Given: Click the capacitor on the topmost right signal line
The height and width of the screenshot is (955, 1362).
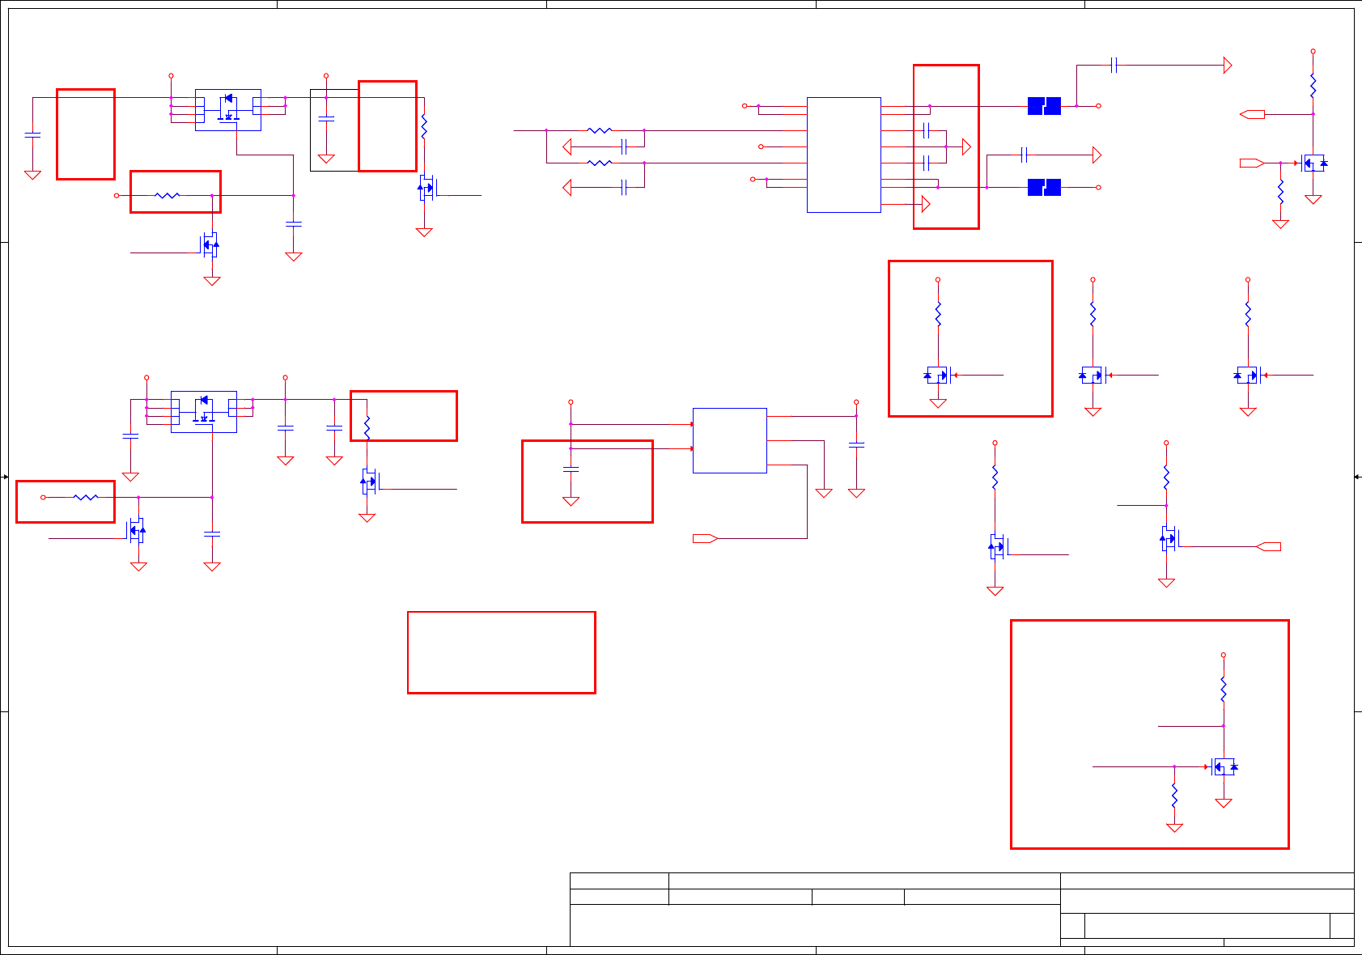Looking at the screenshot, I should [1114, 65].
